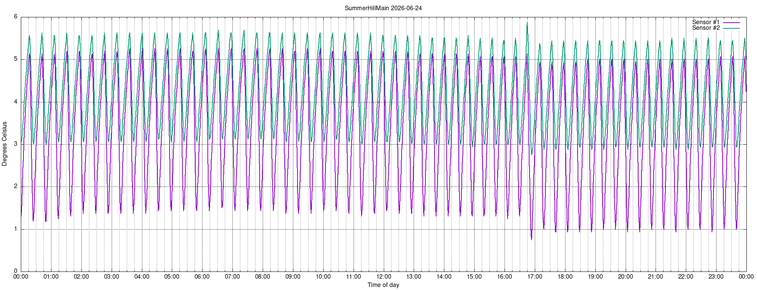Click the y-axis value 1 label
The height and width of the screenshot is (290, 757).
point(16,229)
